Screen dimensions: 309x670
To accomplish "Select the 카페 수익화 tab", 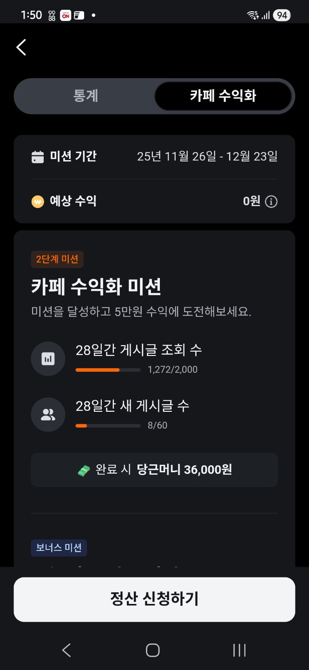I will [x=223, y=96].
